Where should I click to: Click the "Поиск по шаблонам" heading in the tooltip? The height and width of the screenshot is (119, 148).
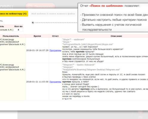[106, 6]
